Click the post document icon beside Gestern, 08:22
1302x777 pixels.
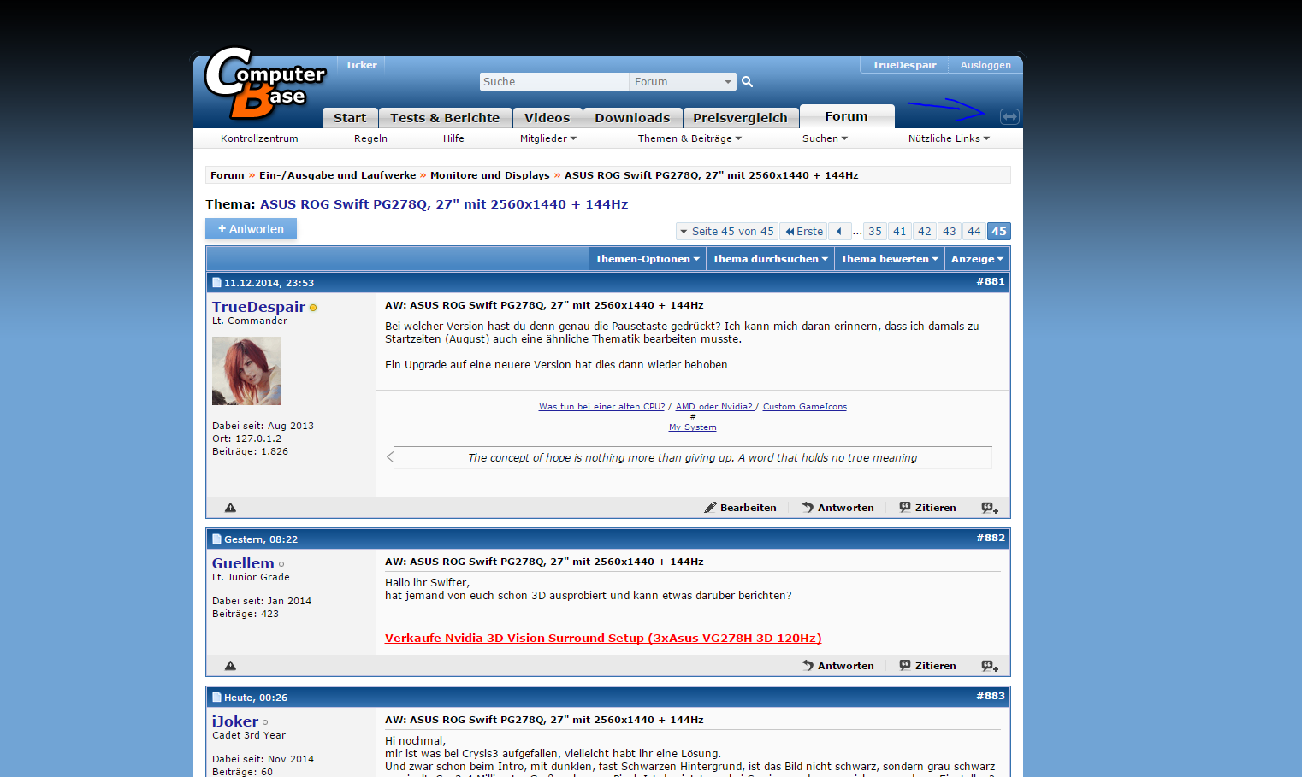216,539
